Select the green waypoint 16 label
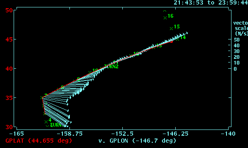Viewport: 248px width, 148px height. click(x=170, y=16)
